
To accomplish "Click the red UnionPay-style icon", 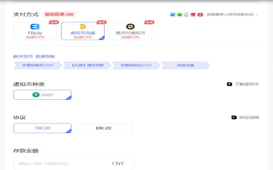I will click(193, 15).
